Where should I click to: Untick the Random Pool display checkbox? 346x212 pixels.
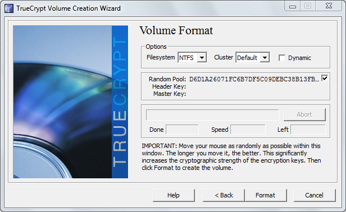[x=325, y=78]
